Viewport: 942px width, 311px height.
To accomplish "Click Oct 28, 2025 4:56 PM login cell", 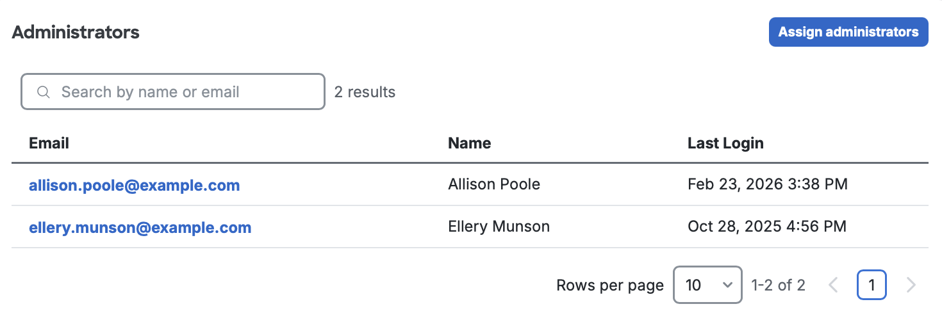I will [x=767, y=227].
